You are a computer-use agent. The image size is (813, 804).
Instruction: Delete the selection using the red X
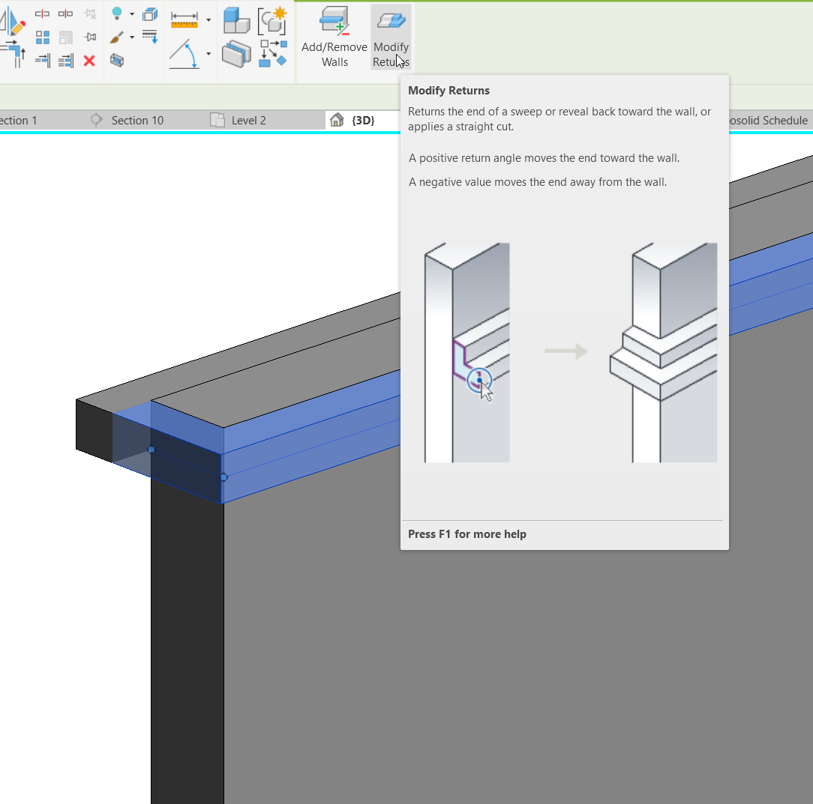click(88, 61)
